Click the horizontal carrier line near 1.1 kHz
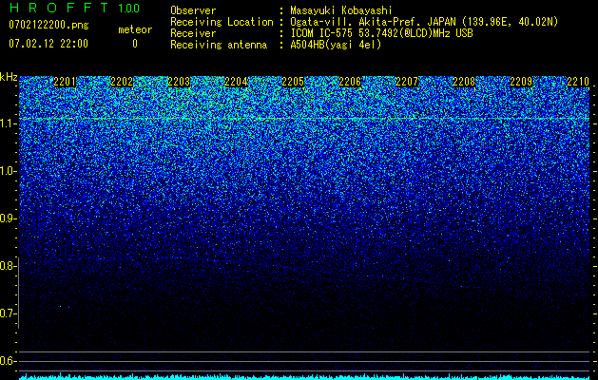Image resolution: width=598 pixels, height=380 pixels. click(x=304, y=119)
